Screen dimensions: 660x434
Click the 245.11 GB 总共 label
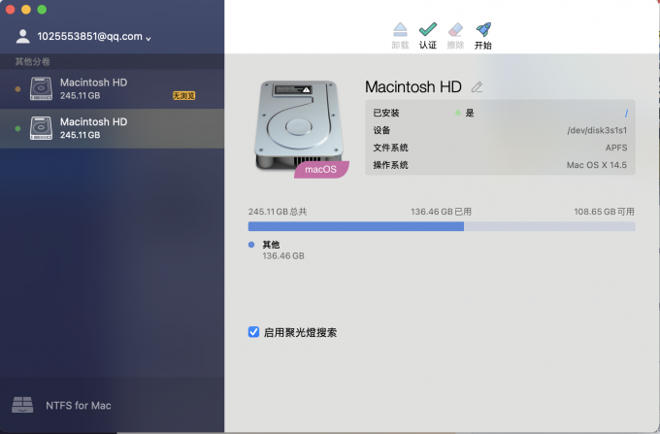pyautogui.click(x=278, y=212)
